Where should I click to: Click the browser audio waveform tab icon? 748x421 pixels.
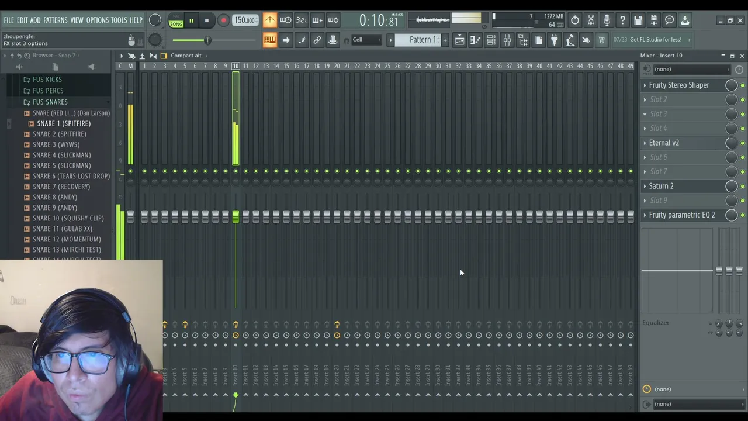(x=19, y=67)
